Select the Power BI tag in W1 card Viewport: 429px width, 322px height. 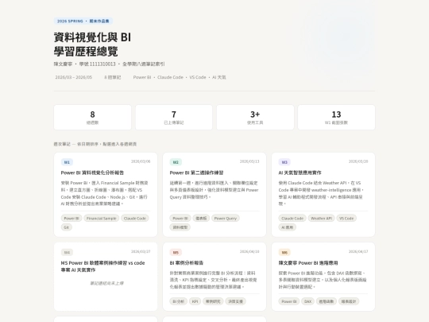71,218
